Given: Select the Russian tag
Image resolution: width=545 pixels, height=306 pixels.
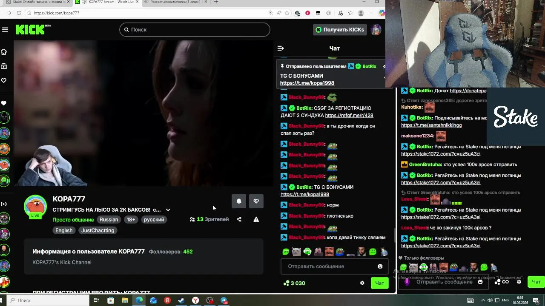Looking at the screenshot, I should [x=109, y=220].
